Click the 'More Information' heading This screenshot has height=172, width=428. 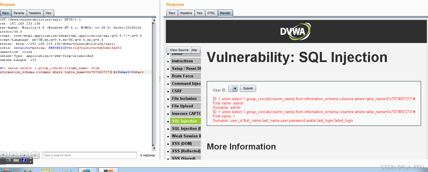point(241,147)
